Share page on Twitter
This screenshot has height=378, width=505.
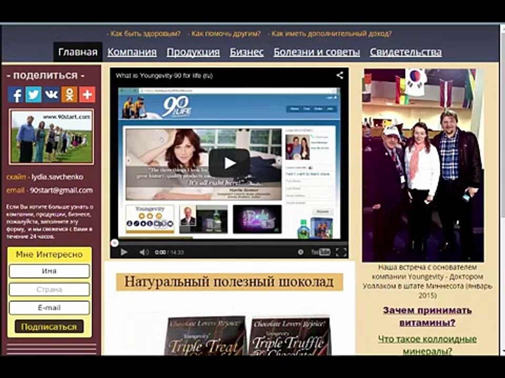[x=34, y=94]
